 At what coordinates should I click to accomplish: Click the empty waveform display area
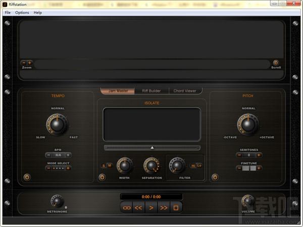click(151, 39)
